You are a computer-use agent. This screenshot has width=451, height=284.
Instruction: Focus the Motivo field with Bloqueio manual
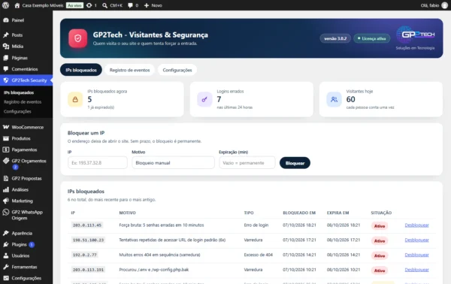click(x=173, y=163)
